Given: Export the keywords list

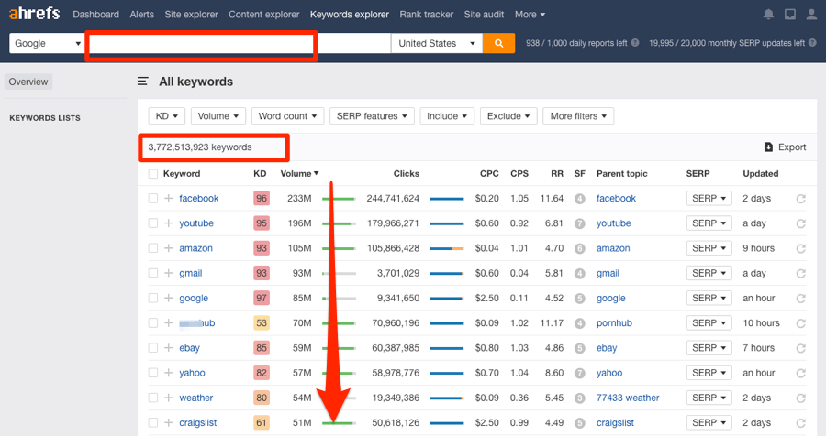Looking at the screenshot, I should (785, 147).
